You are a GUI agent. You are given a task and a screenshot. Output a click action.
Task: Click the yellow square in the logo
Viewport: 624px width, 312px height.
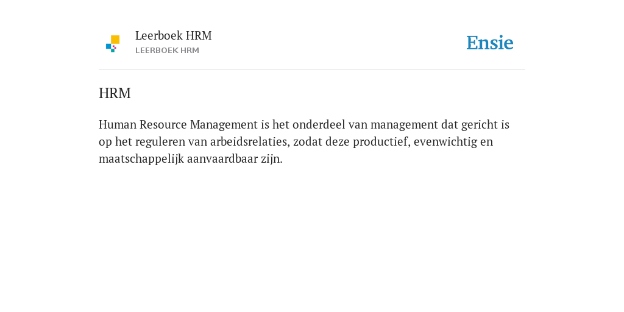point(115,40)
